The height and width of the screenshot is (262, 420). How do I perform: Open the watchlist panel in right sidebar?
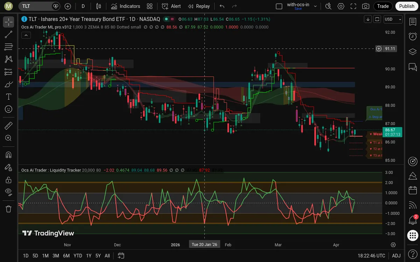pyautogui.click(x=413, y=22)
